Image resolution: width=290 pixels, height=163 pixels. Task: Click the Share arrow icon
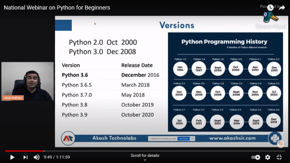282,8
